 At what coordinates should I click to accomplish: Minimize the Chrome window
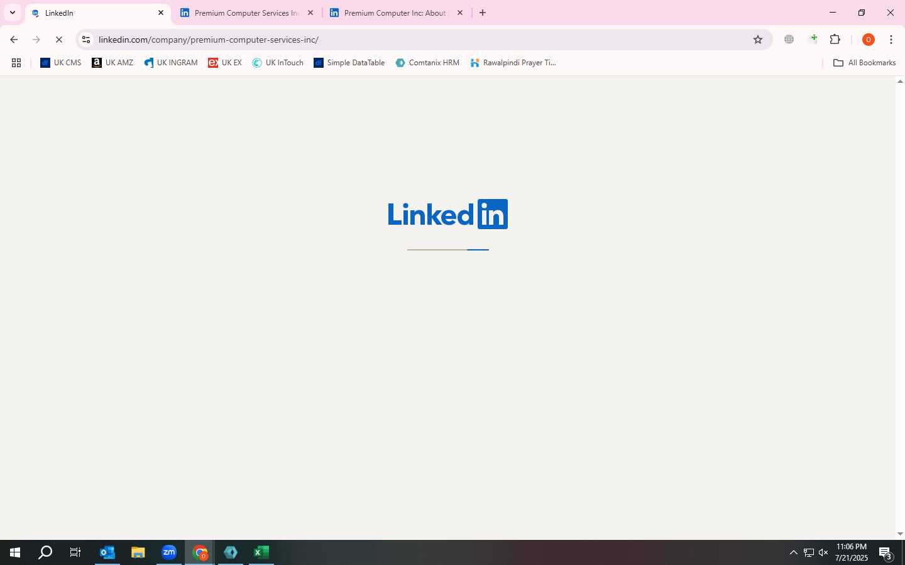click(x=833, y=13)
